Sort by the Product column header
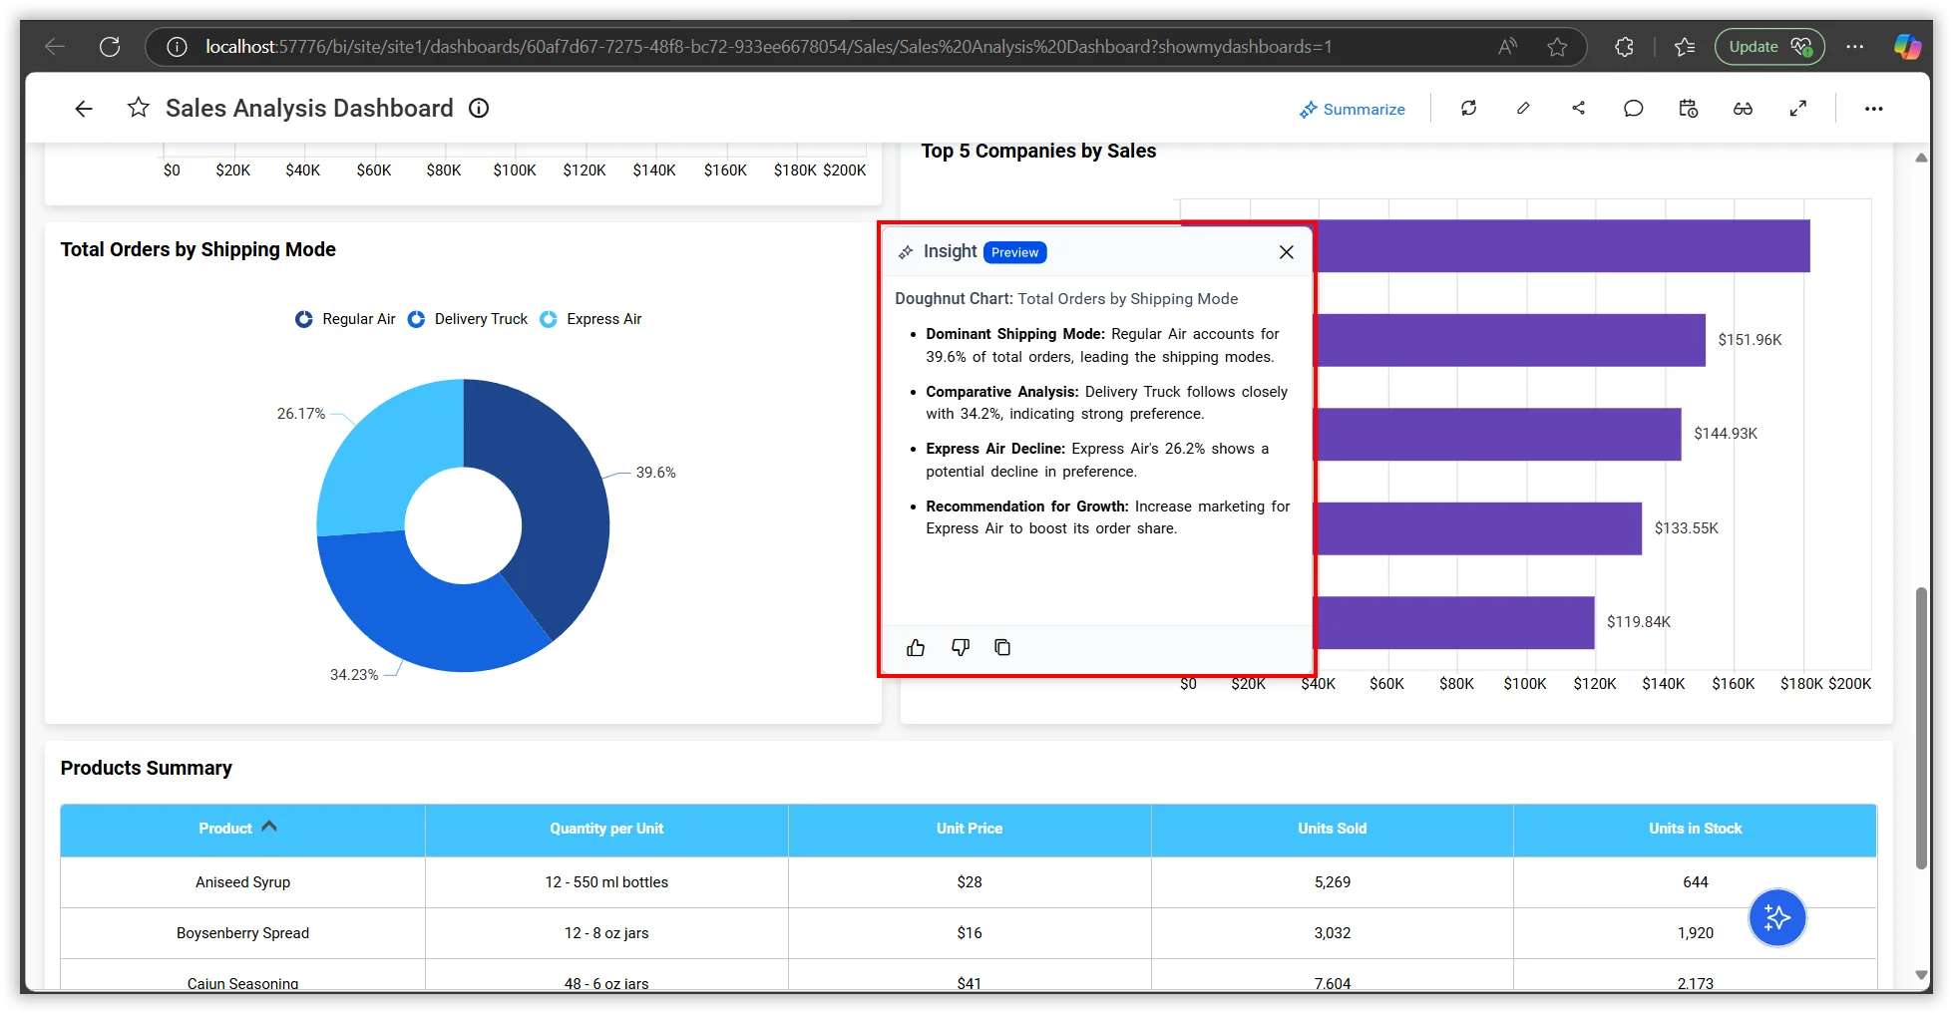The image size is (1953, 1014). tap(225, 829)
